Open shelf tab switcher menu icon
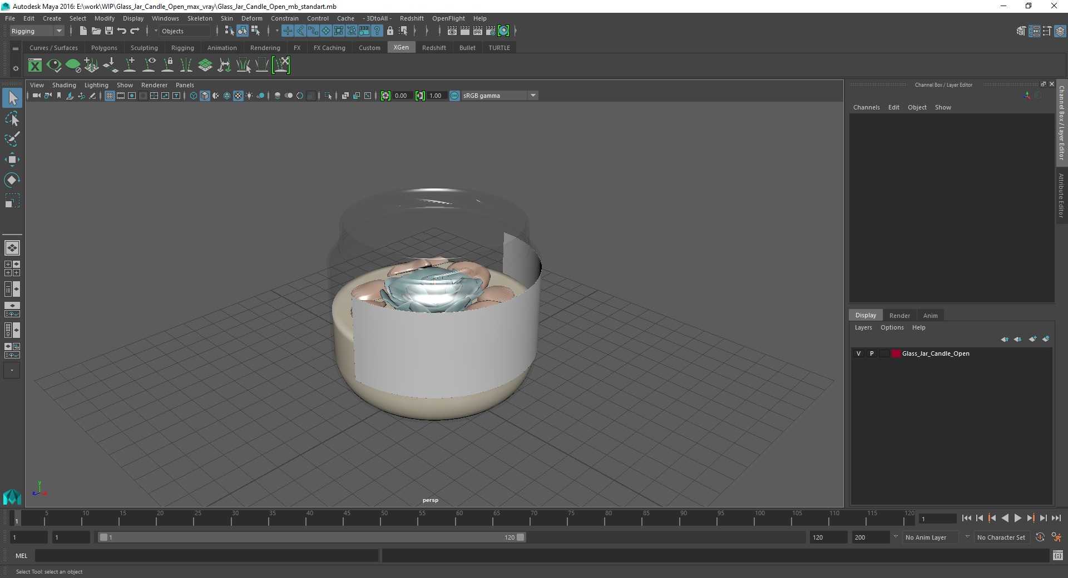 point(16,48)
